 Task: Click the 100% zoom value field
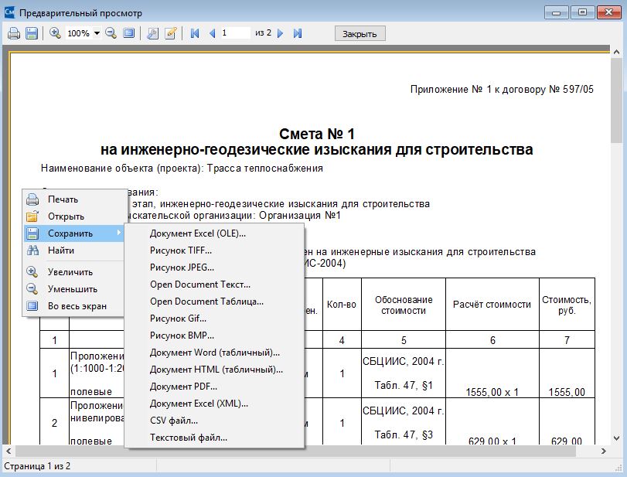[79, 33]
